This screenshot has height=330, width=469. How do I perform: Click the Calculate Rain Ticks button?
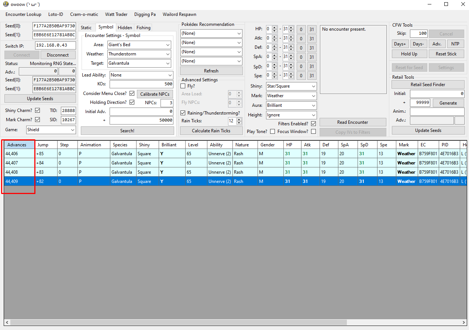(x=211, y=131)
